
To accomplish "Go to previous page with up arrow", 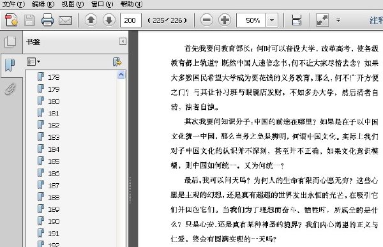I will [x=91, y=20].
